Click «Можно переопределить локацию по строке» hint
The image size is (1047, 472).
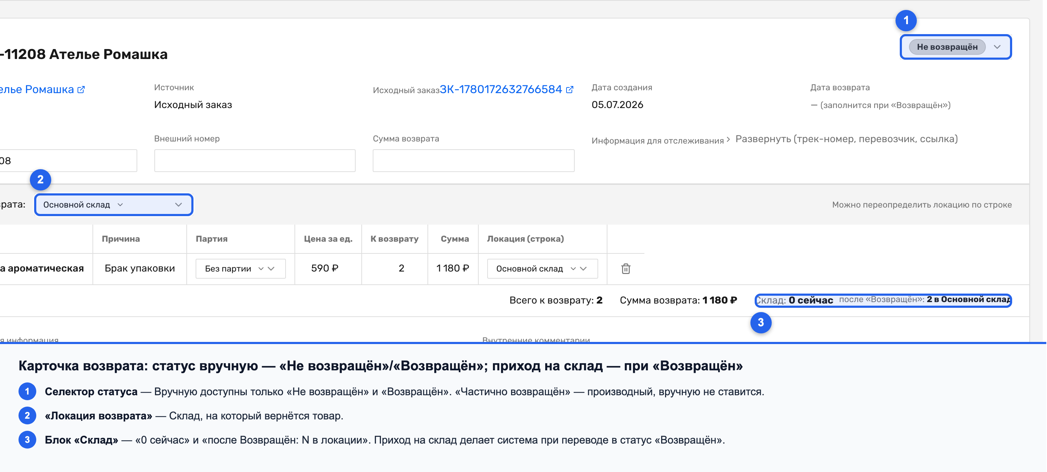click(x=922, y=205)
